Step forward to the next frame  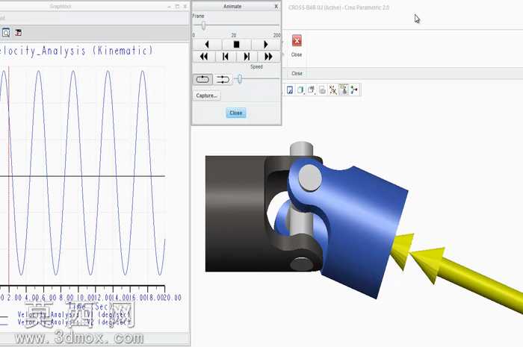click(x=247, y=57)
